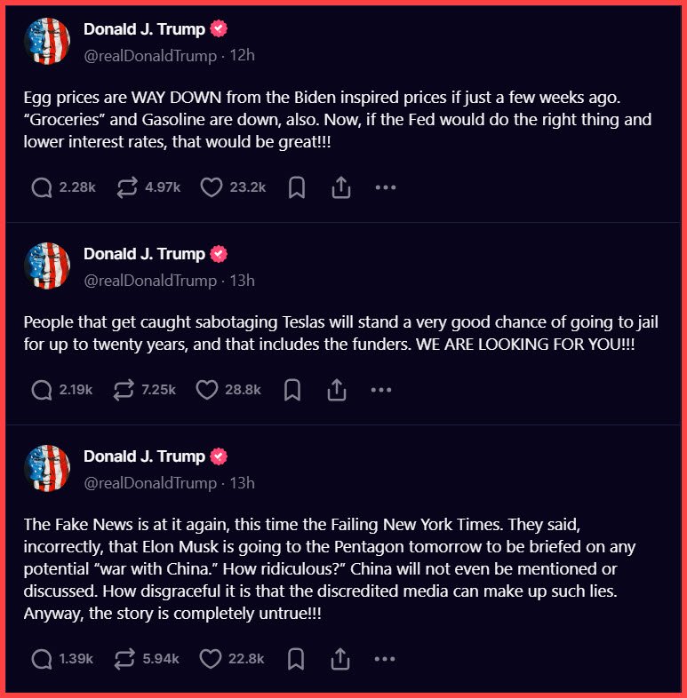This screenshot has height=698, width=687.
Task: Open the 12h timestamp on first post
Action: click(x=243, y=56)
